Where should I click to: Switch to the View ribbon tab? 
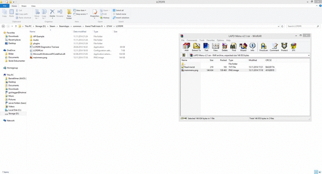pos(33,6)
